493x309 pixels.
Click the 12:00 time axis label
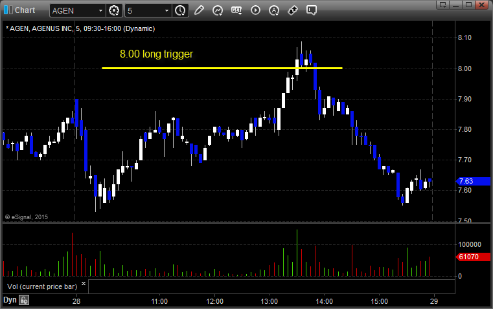[x=214, y=301]
